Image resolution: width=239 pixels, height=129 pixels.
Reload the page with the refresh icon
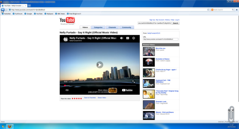pyautogui.click(x=208, y=10)
